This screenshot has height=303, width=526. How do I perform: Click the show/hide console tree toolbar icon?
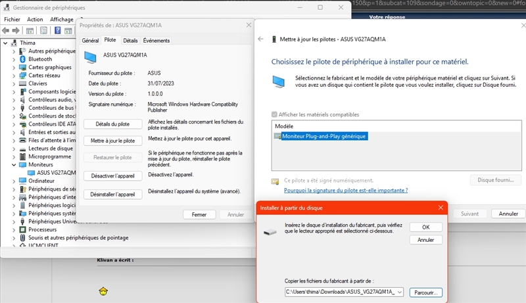(30, 31)
